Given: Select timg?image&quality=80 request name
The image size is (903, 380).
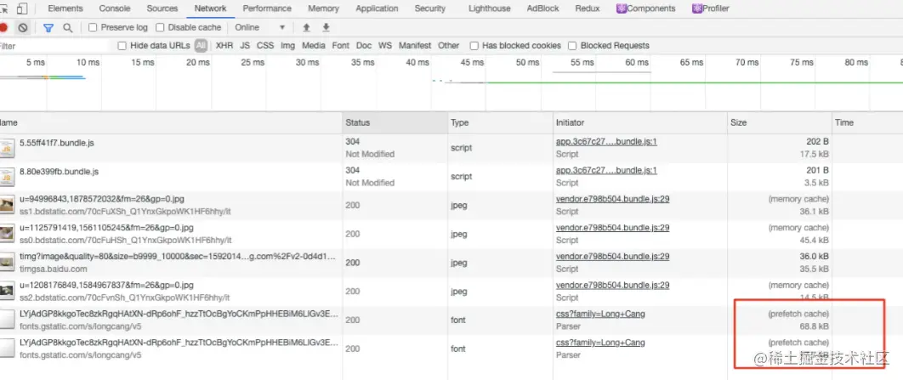Looking at the screenshot, I should [x=179, y=256].
